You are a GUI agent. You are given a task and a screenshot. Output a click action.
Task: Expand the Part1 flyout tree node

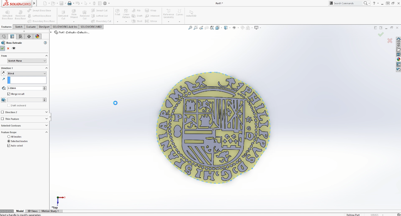(51, 32)
